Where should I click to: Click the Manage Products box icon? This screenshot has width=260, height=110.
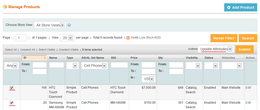coord(5,7)
